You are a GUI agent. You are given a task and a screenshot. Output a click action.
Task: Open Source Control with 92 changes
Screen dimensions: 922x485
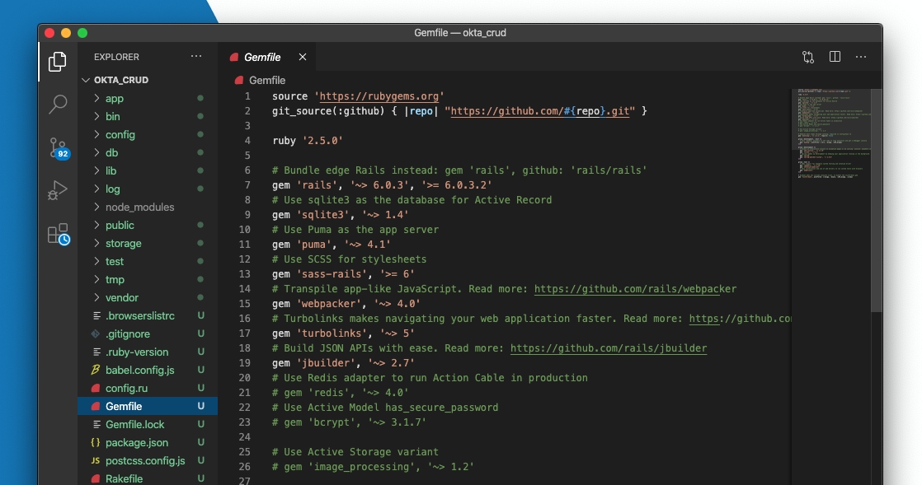click(x=58, y=148)
